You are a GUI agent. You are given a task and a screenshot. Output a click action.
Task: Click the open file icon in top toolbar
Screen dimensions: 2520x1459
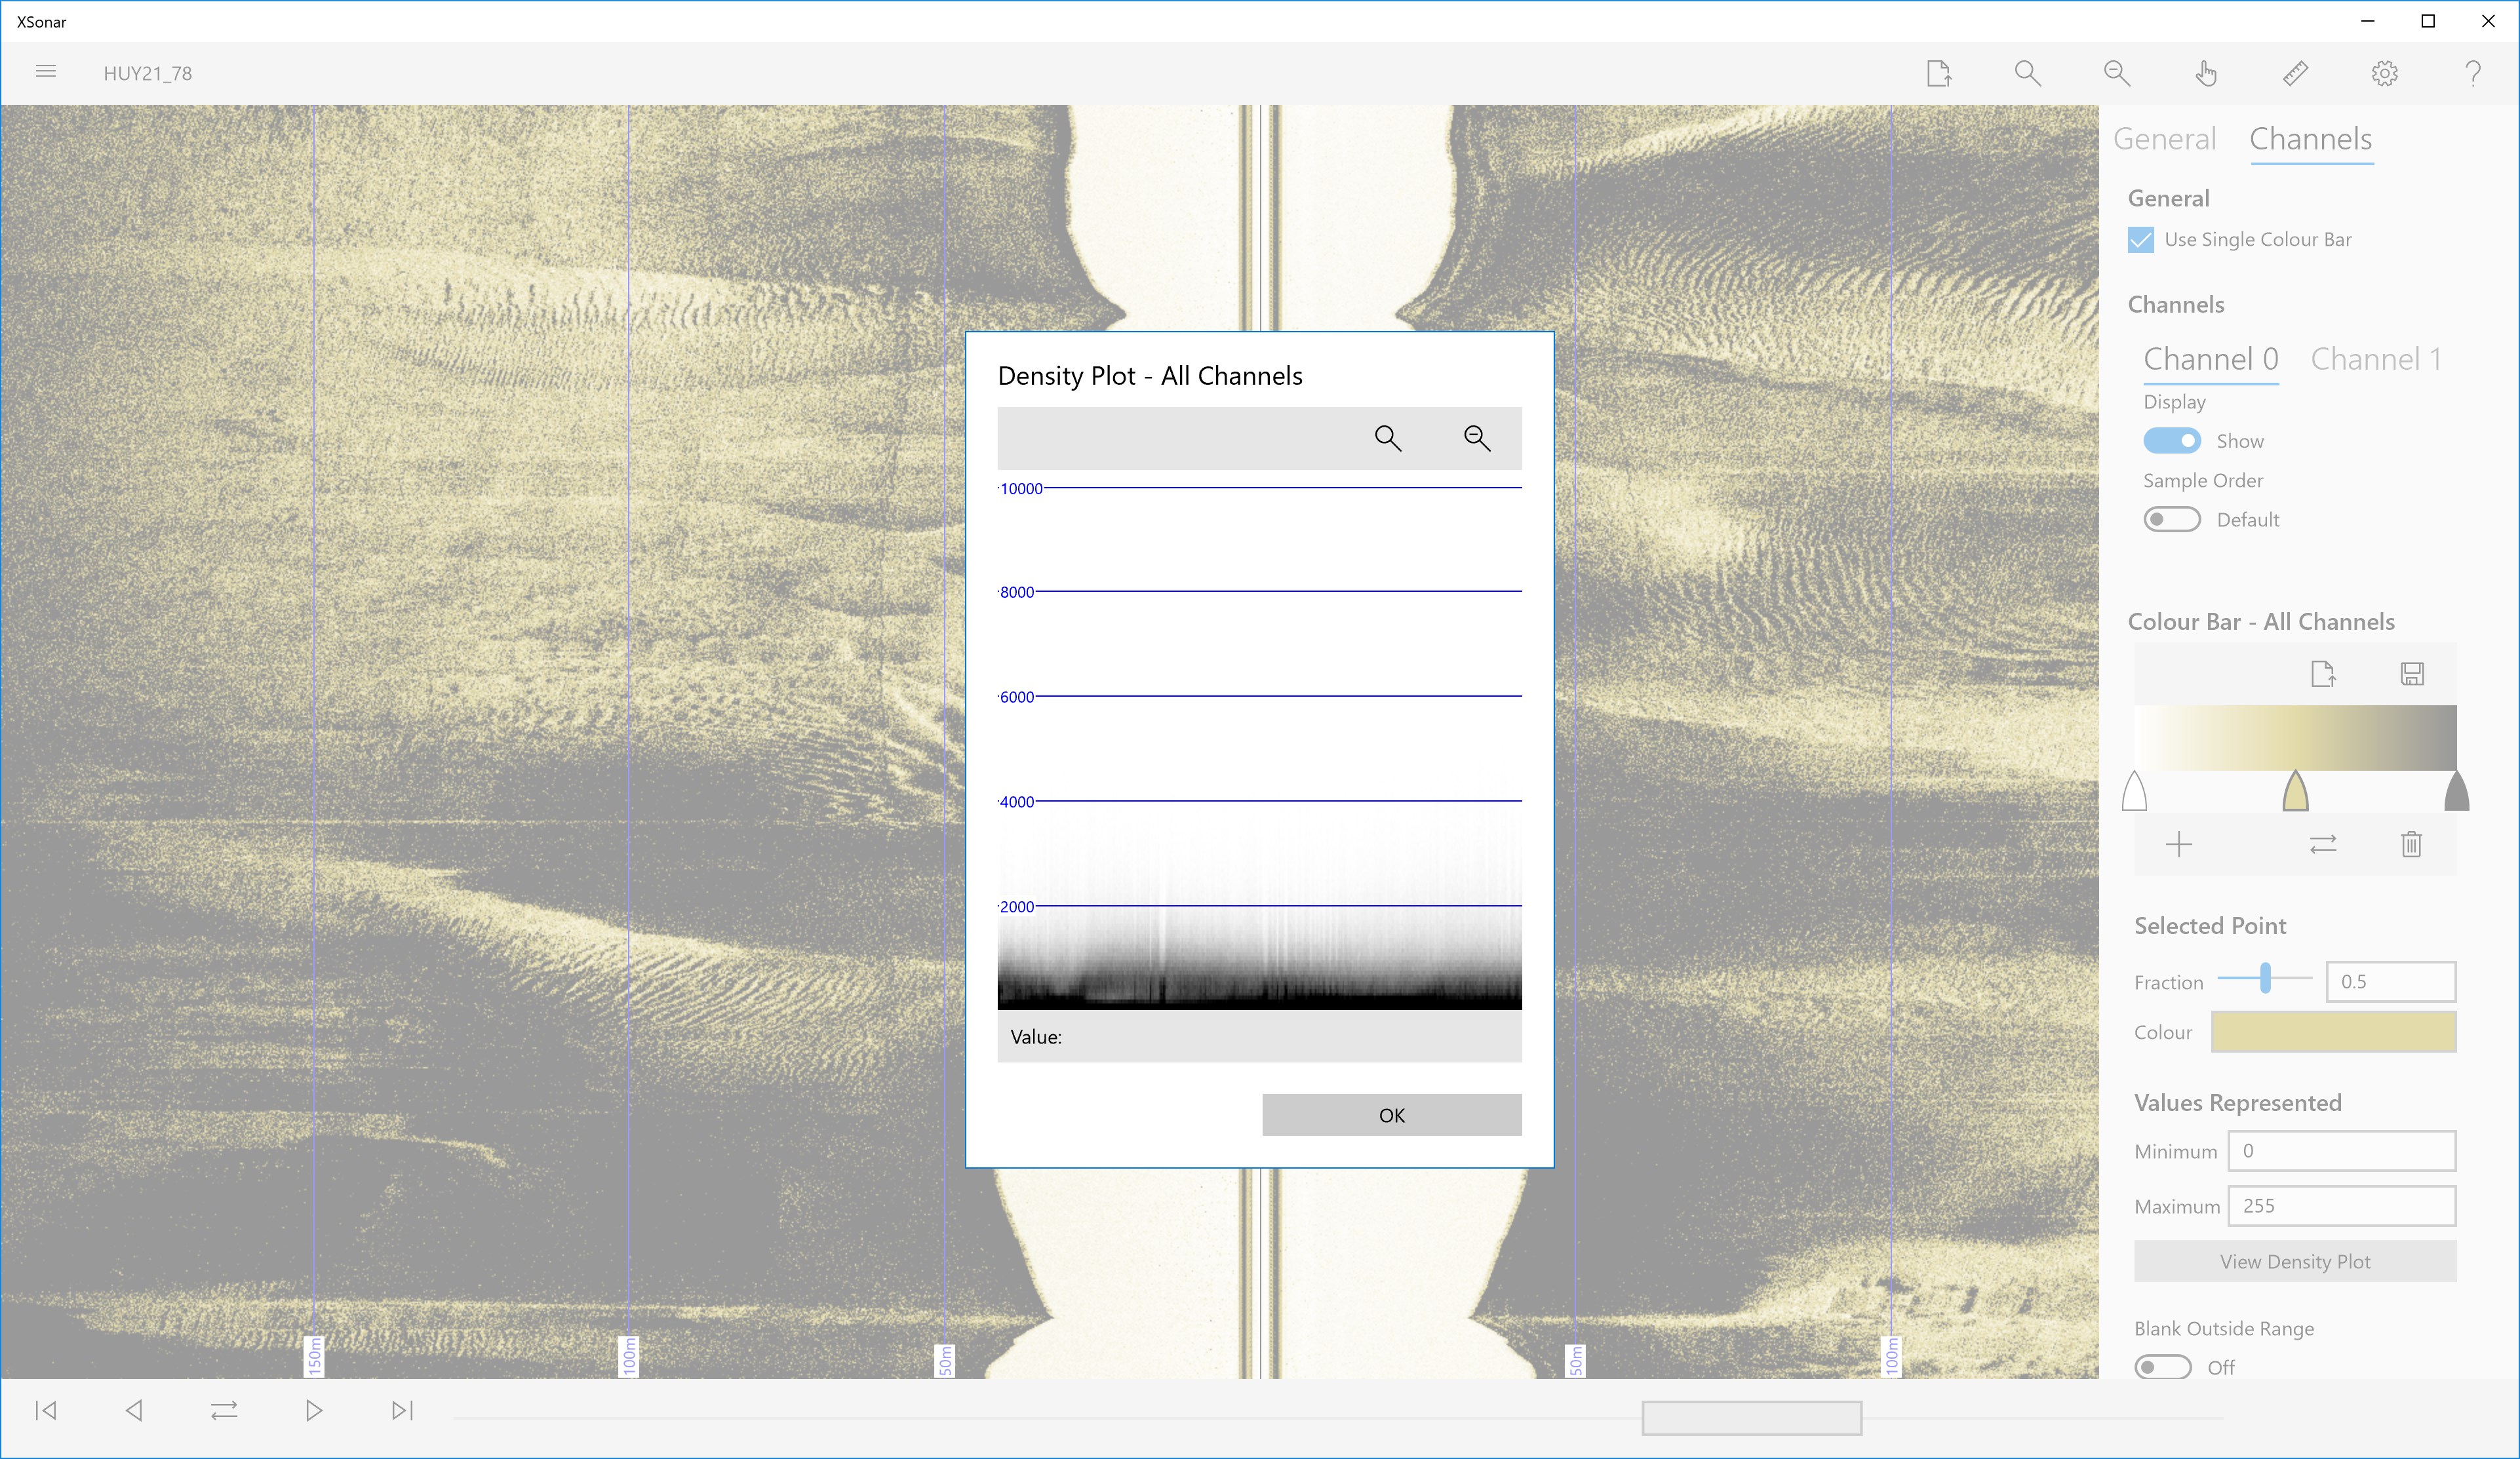coord(1938,73)
